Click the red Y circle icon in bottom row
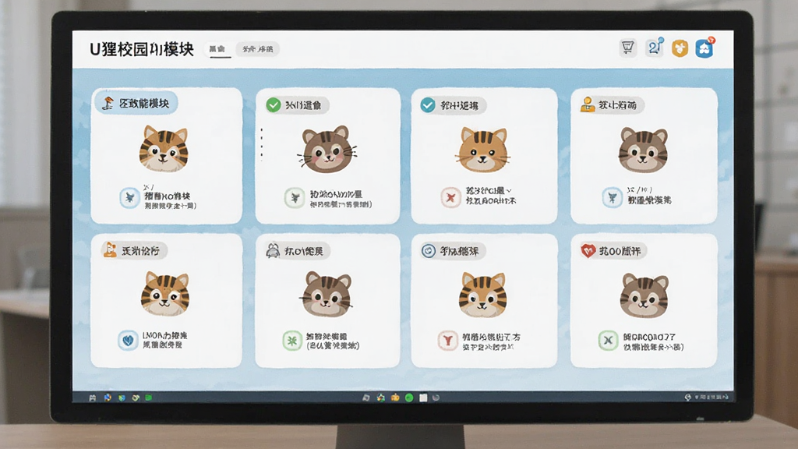Screen dimensions: 798x449 [x=448, y=341]
